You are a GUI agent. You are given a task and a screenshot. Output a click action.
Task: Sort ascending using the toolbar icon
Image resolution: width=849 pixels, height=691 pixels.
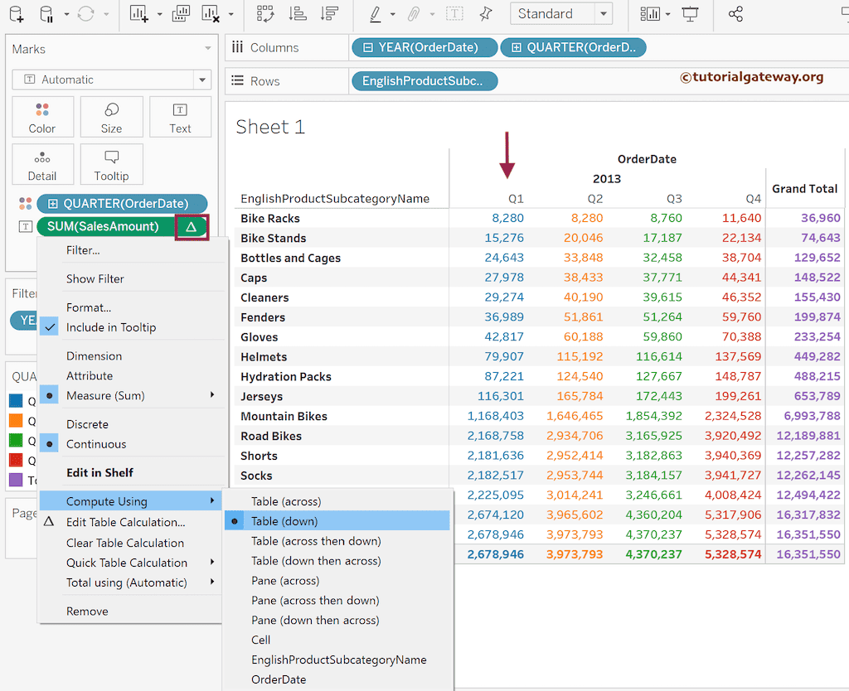coord(298,13)
